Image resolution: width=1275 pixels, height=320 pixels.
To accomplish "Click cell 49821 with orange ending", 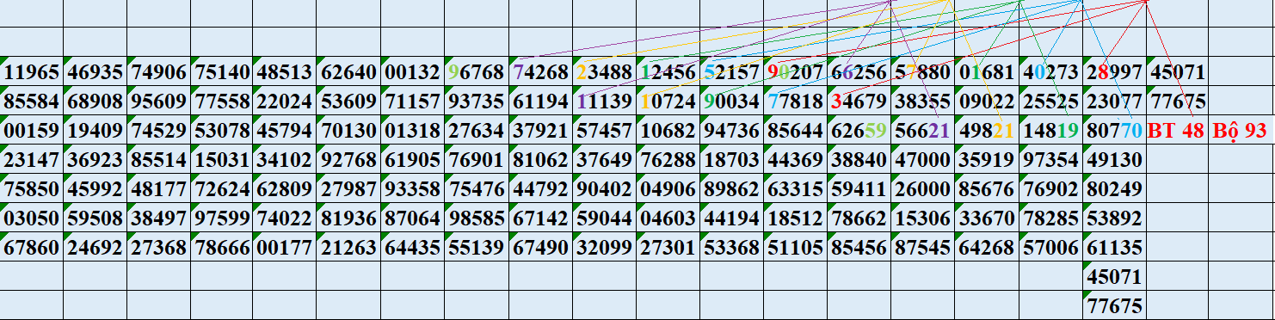I will [x=986, y=131].
